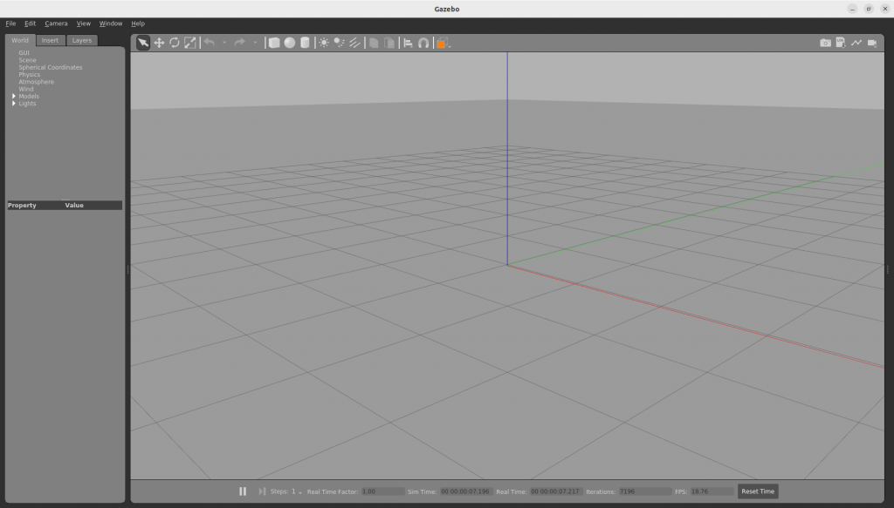This screenshot has width=894, height=508.
Task: Close the Gazebo window
Action: (x=885, y=9)
